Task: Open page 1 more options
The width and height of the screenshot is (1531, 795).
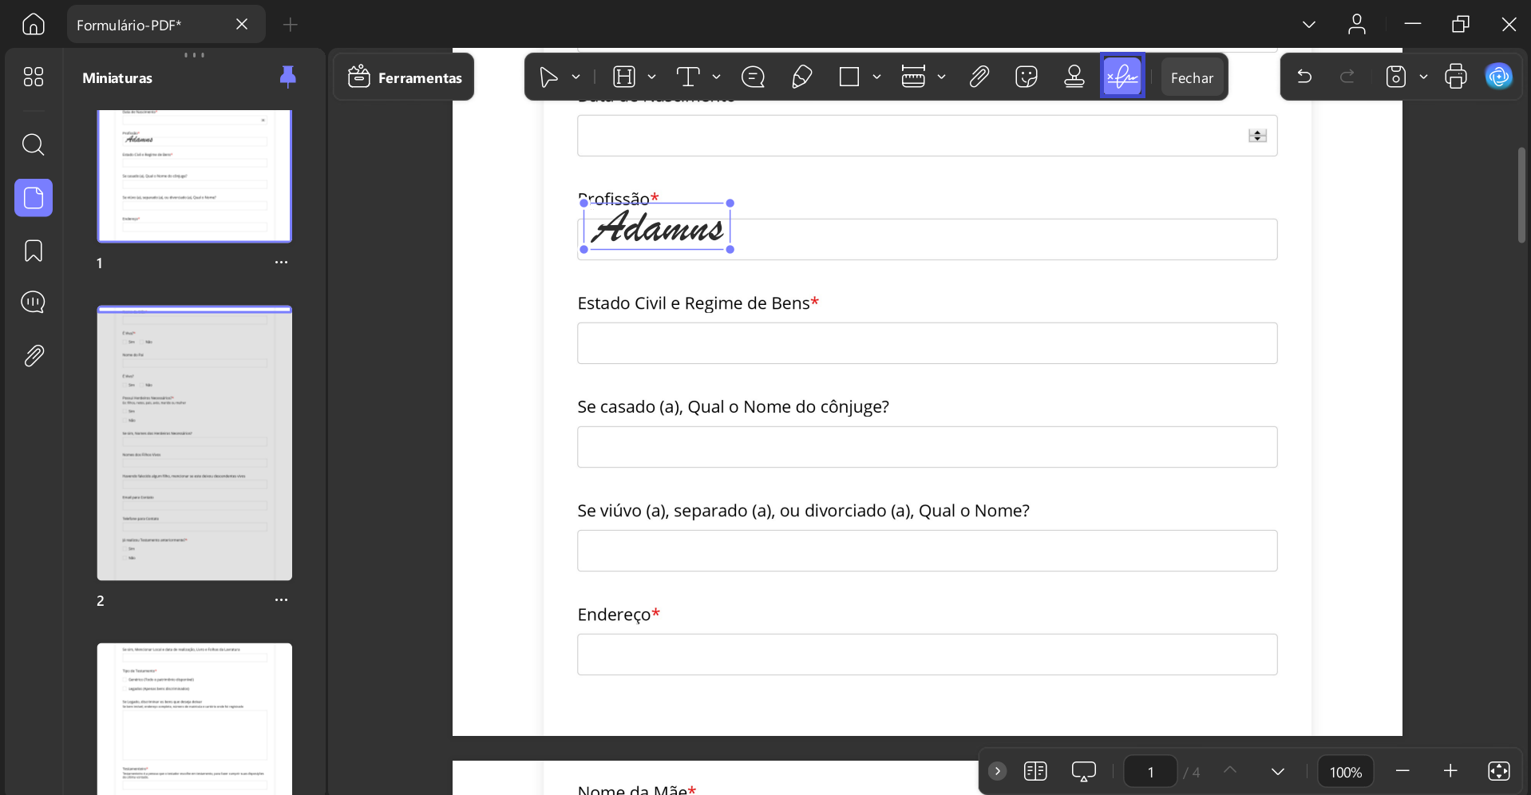Action: tap(281, 263)
